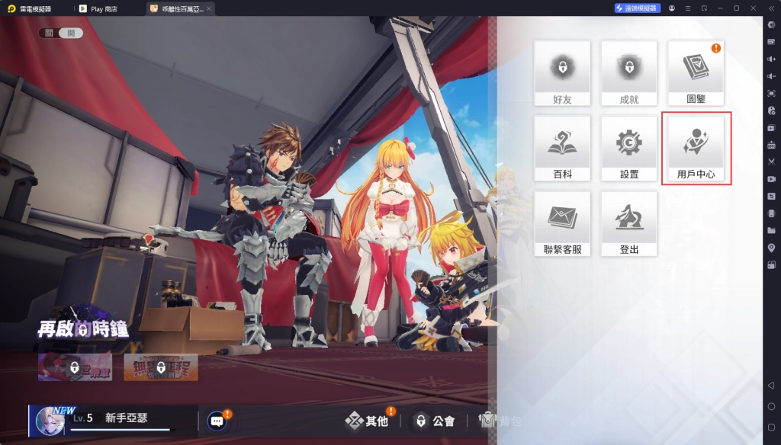Tap the locked 再啟的時鐘 banner
Viewport: 781px width, 445px height.
coord(83,328)
